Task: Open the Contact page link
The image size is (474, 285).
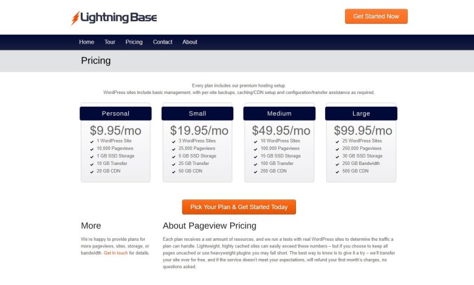Action: (163, 42)
